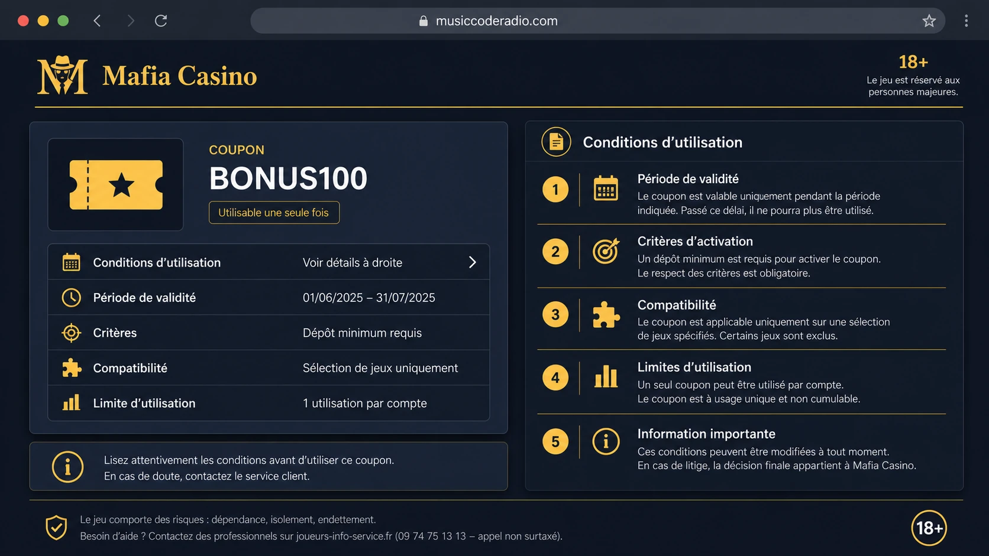
Task: Reload the page with the refresh icon
Action: pos(161,21)
